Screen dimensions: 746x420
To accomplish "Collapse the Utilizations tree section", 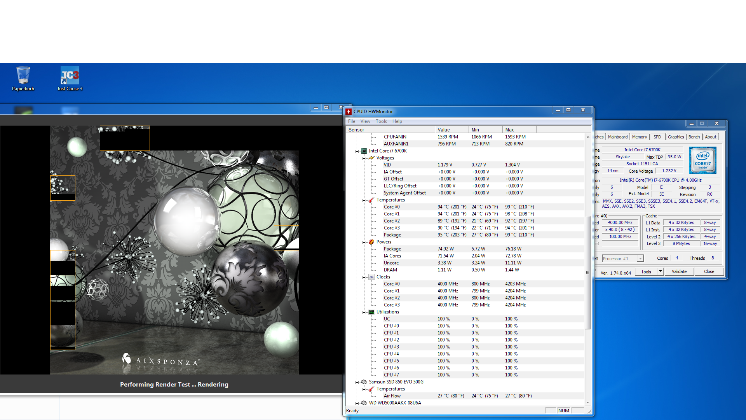I will click(x=364, y=312).
